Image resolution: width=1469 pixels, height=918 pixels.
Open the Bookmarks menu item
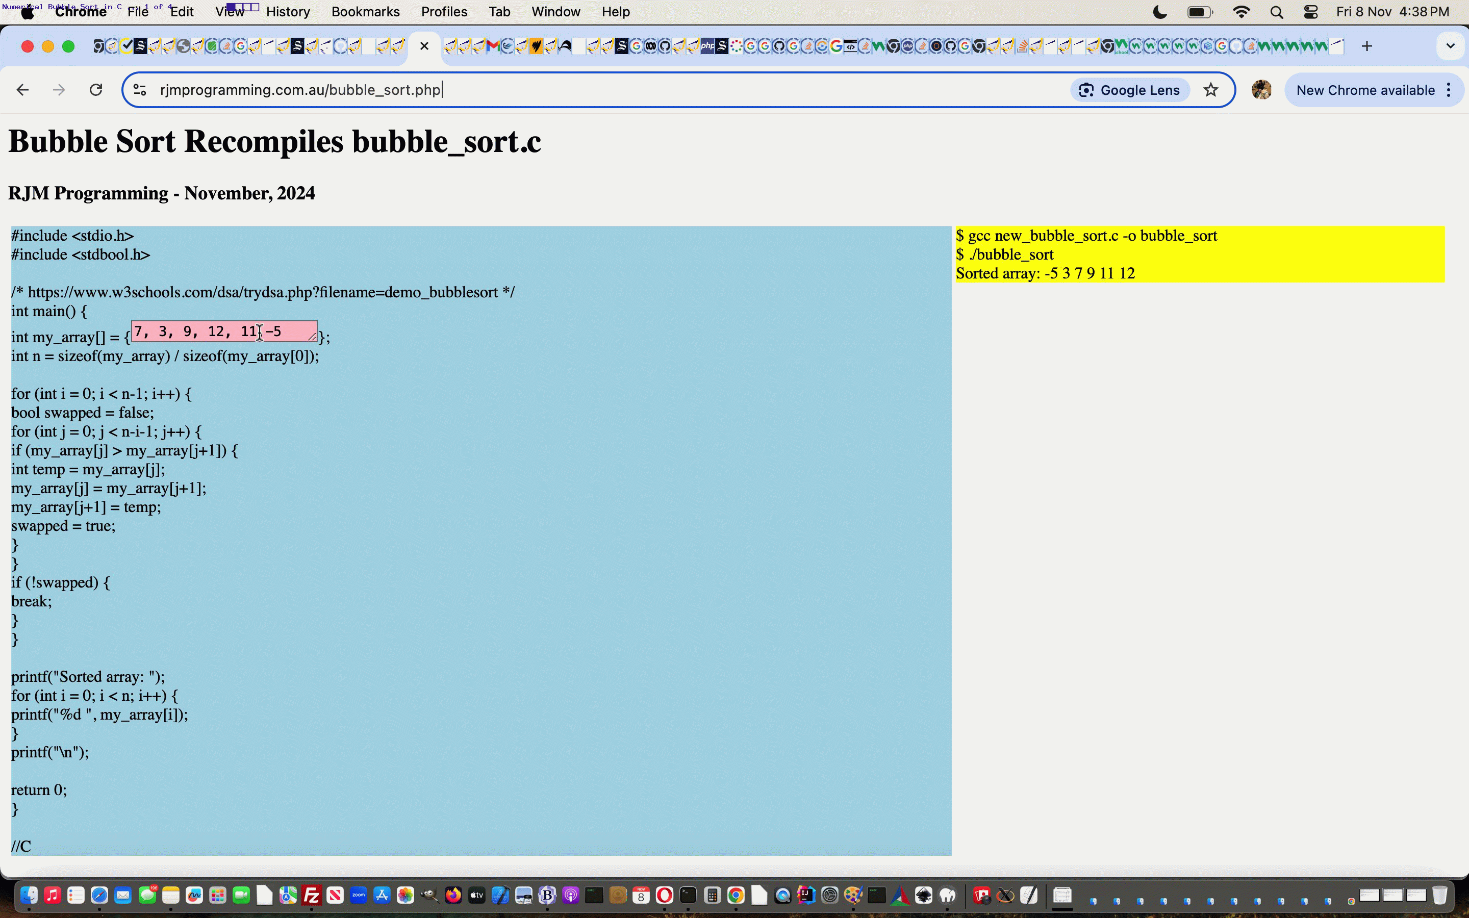(364, 12)
